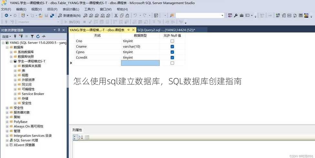315x158 pixels.
Task: Click the find in files icon
Action: (x=172, y=15)
